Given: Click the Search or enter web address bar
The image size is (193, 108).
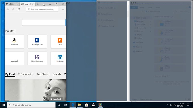Looking at the screenshot, I should [x=42, y=9].
